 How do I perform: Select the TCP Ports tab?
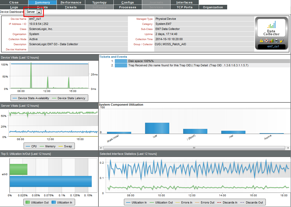click(x=185, y=7)
